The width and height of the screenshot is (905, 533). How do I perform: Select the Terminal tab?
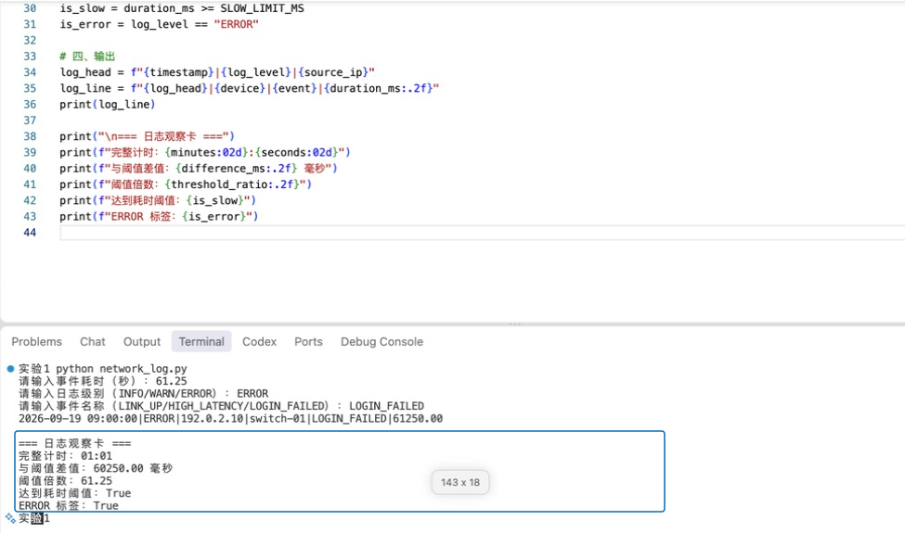coord(201,342)
